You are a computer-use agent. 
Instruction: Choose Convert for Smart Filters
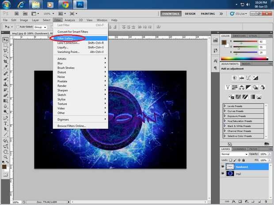point(80,32)
